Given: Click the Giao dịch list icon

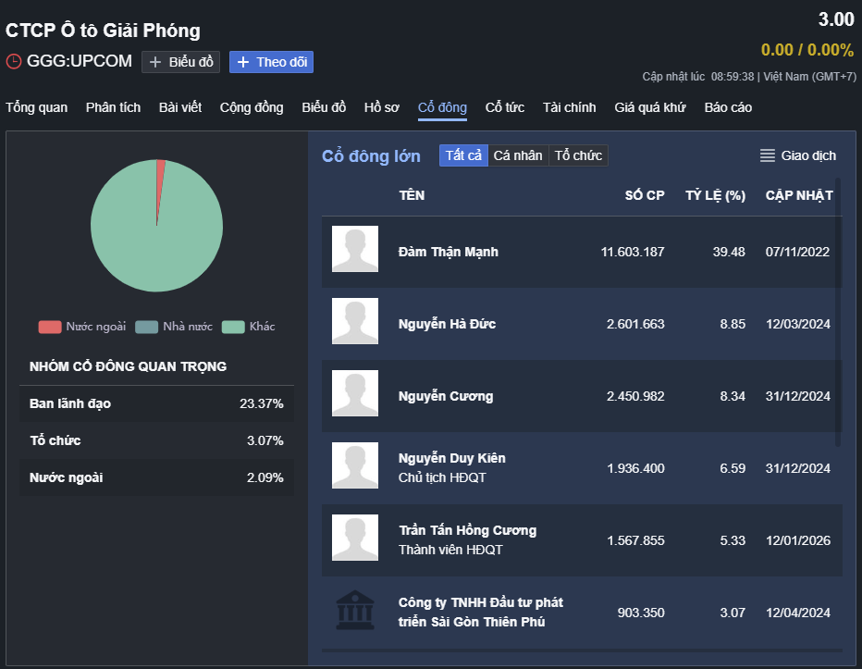Looking at the screenshot, I should 767,155.
